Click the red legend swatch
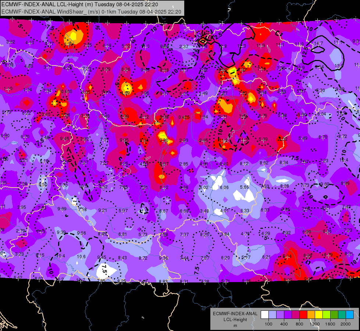This screenshot has height=331, width=360. (303, 315)
